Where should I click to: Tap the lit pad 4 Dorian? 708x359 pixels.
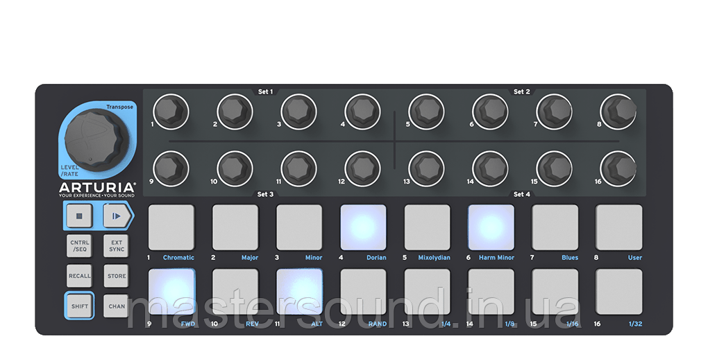coord(363,227)
